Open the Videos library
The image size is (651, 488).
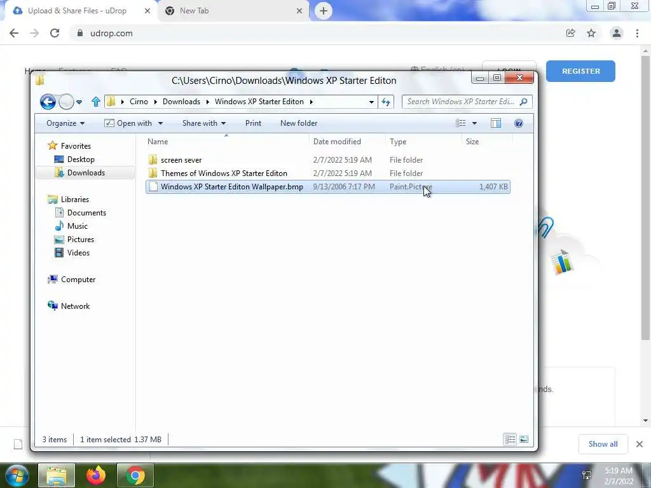click(72, 253)
